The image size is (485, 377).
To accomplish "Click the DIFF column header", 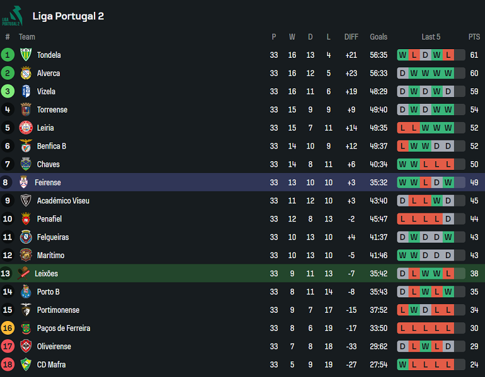I will (x=351, y=37).
